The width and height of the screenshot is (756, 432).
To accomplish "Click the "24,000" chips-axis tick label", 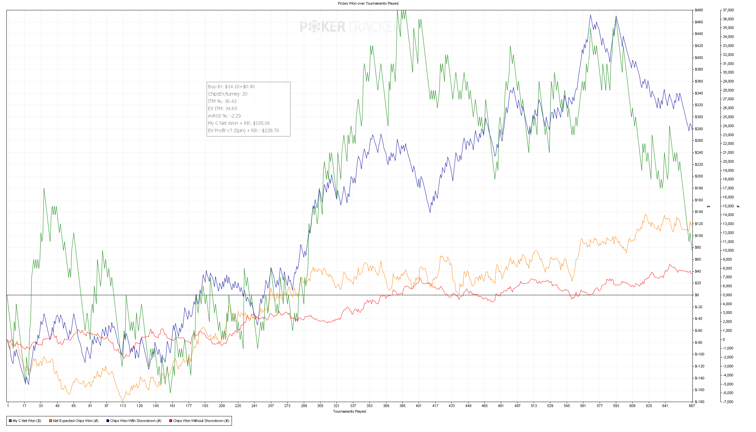I will tap(728, 126).
